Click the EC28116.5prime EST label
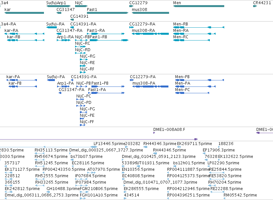Screen dimensions: 273x200 pos(88,163)
